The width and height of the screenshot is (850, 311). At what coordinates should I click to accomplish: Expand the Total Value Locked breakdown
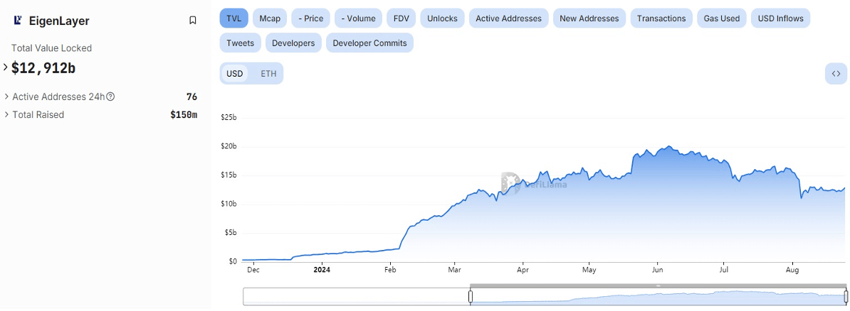click(6, 67)
